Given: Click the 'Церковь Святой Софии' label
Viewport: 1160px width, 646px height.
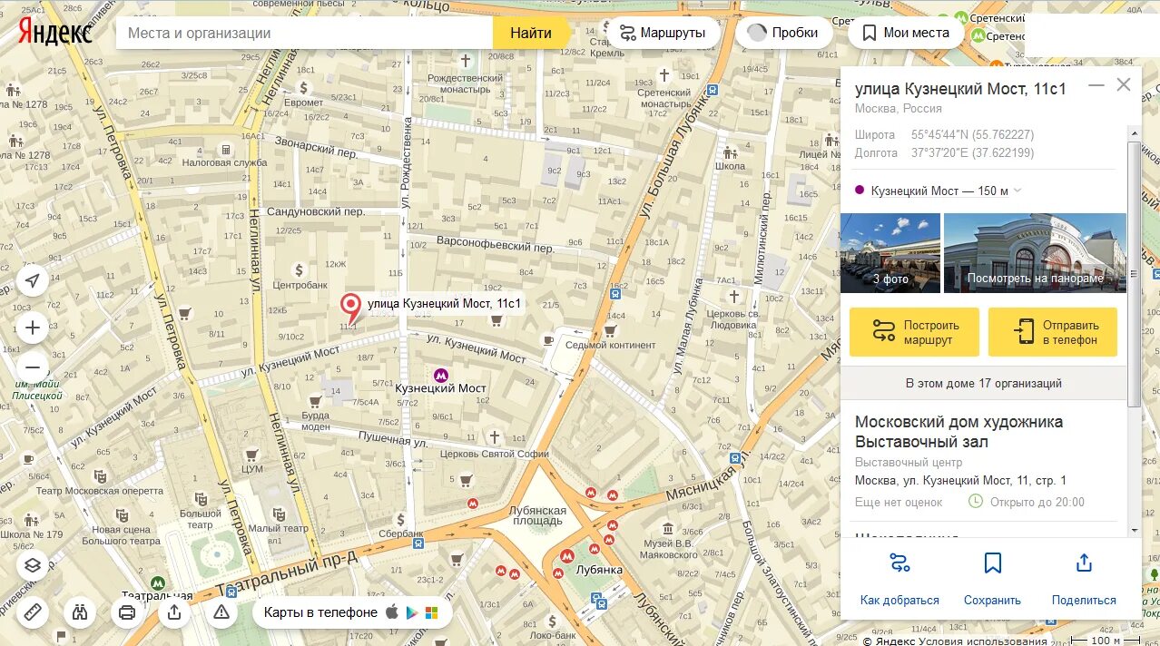Looking at the screenshot, I should 495,454.
